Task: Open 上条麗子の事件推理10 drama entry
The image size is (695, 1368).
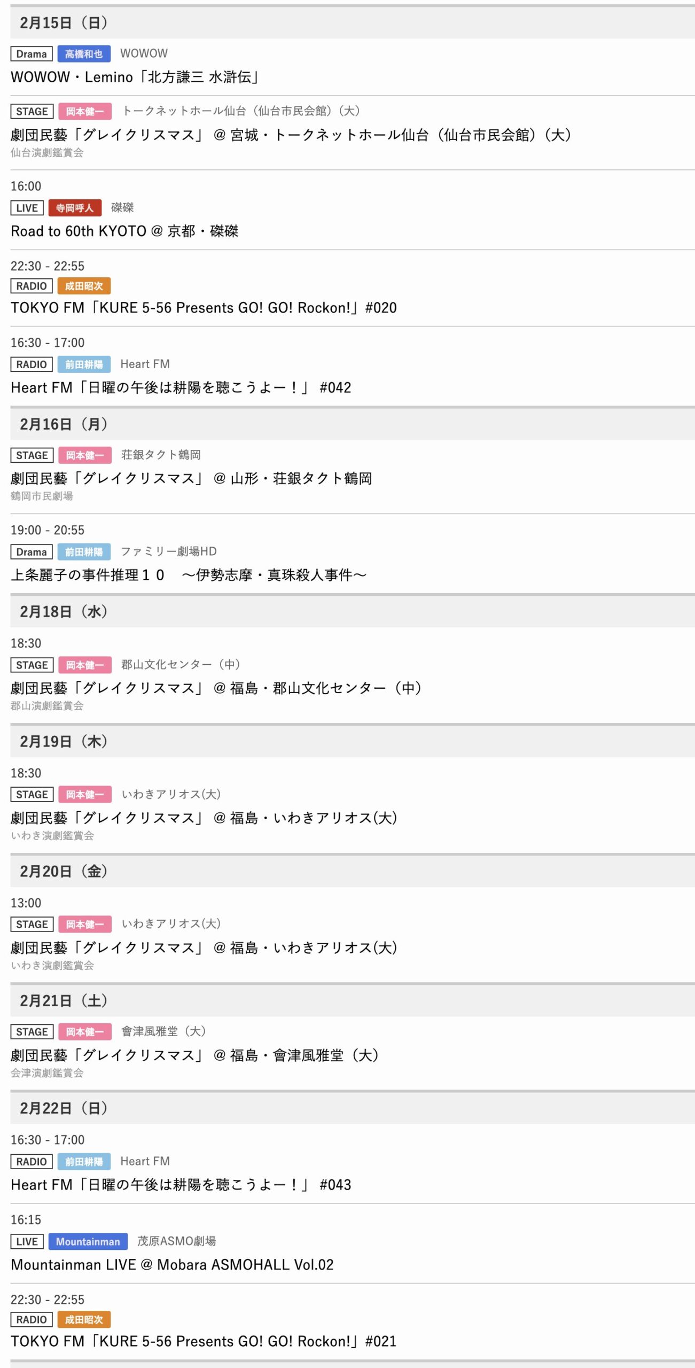Action: 189,576
